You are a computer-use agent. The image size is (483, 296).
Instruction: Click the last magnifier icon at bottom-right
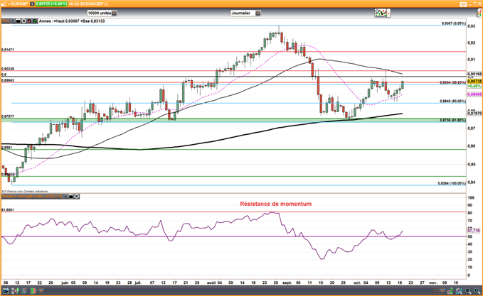pyautogui.click(x=477, y=290)
